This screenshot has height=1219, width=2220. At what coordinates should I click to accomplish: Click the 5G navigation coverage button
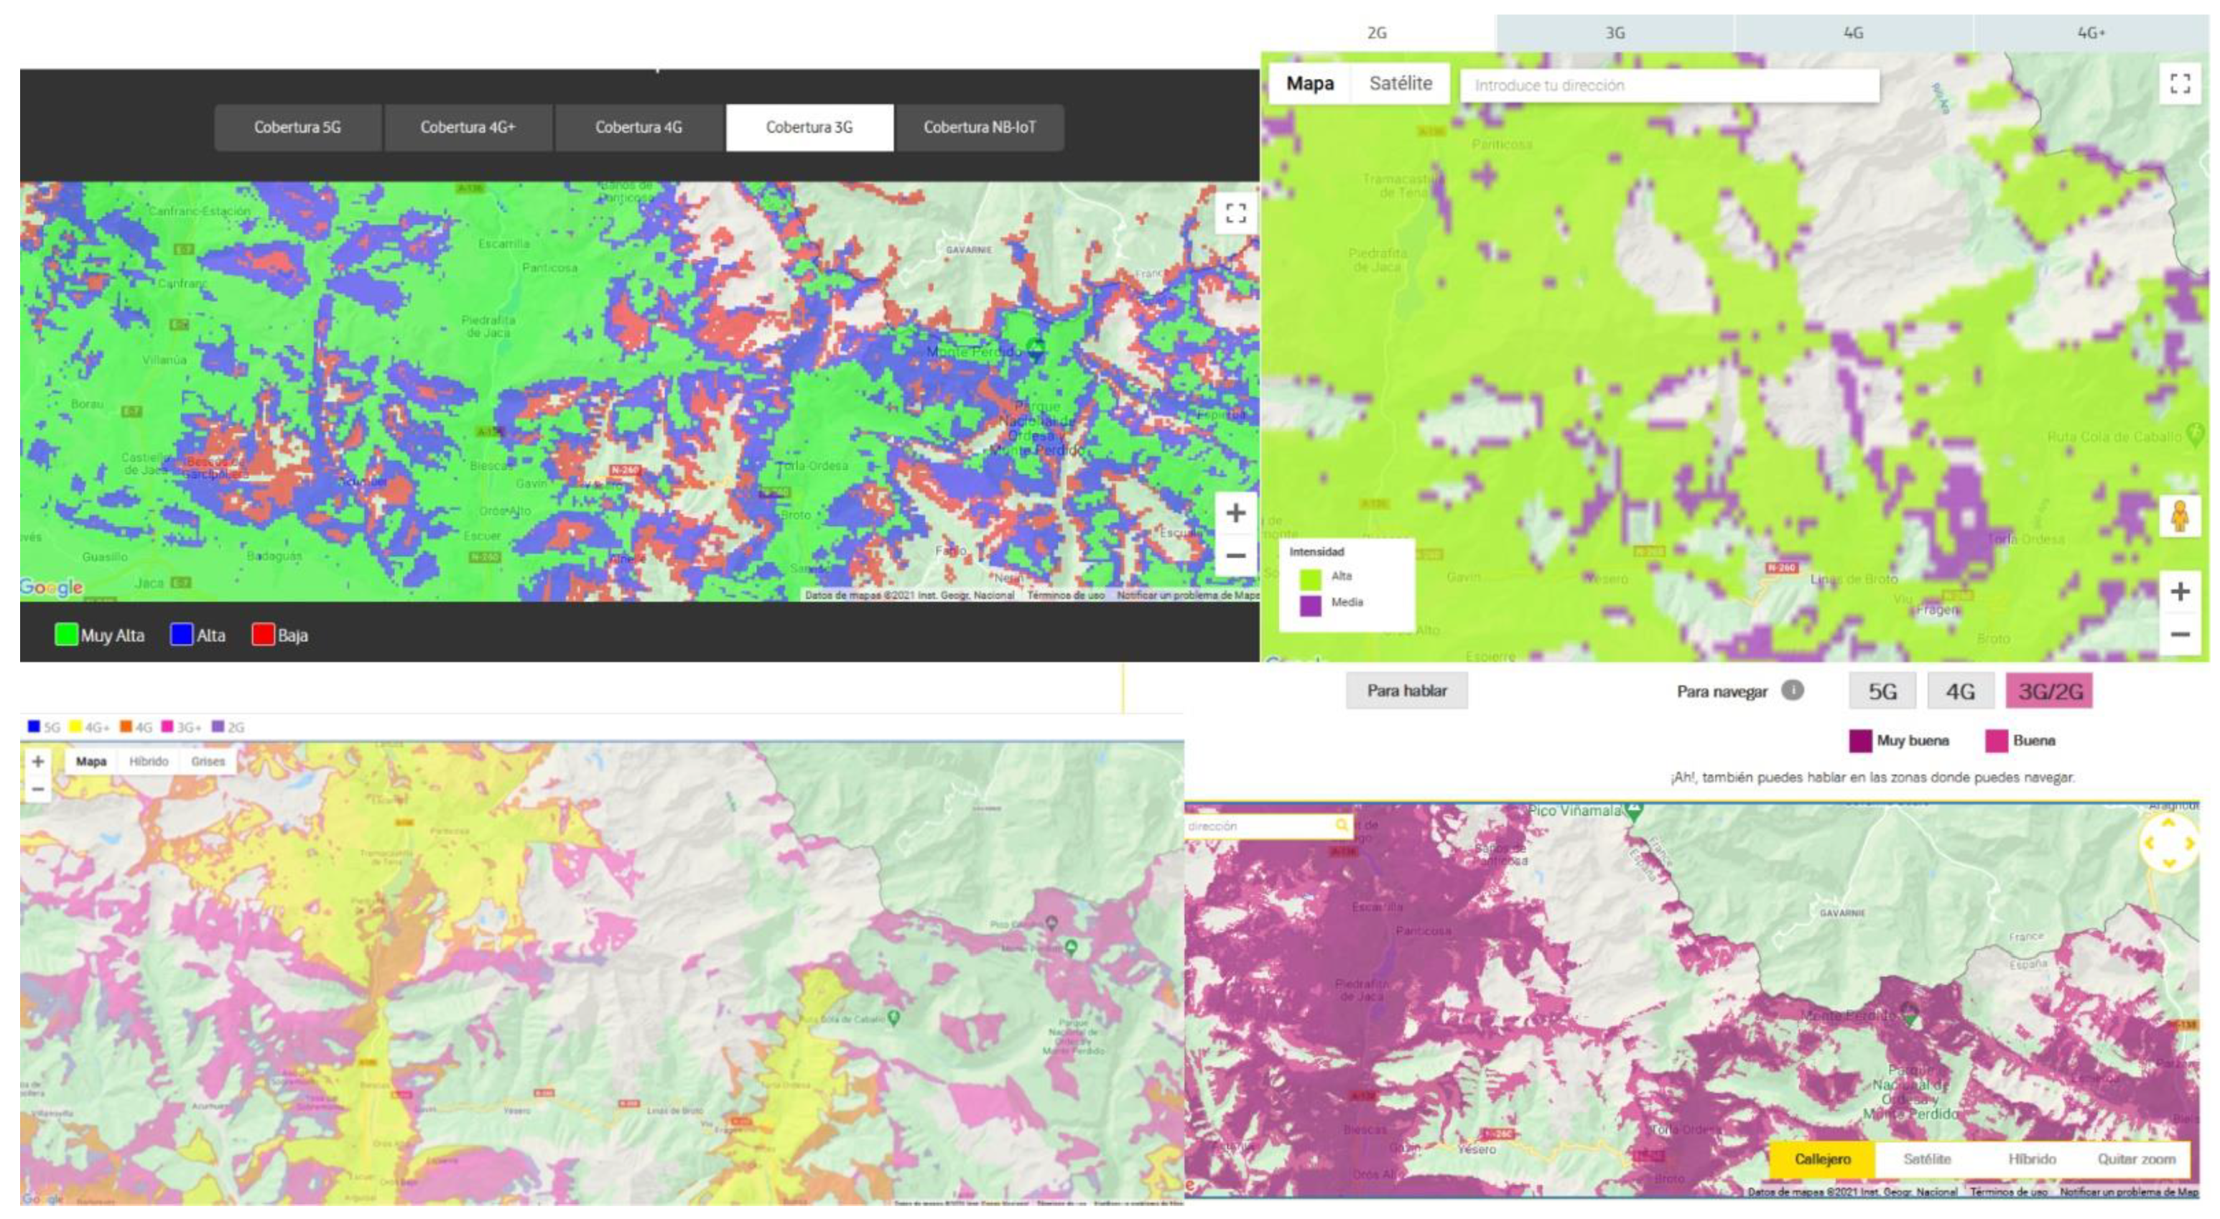[x=1882, y=691]
